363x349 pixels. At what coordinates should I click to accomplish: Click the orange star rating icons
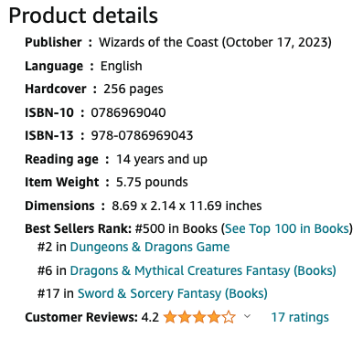(x=199, y=317)
